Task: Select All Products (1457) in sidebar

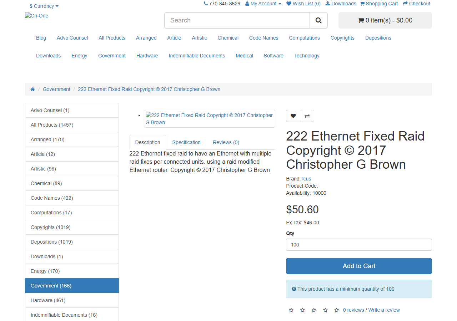Action: (72, 125)
